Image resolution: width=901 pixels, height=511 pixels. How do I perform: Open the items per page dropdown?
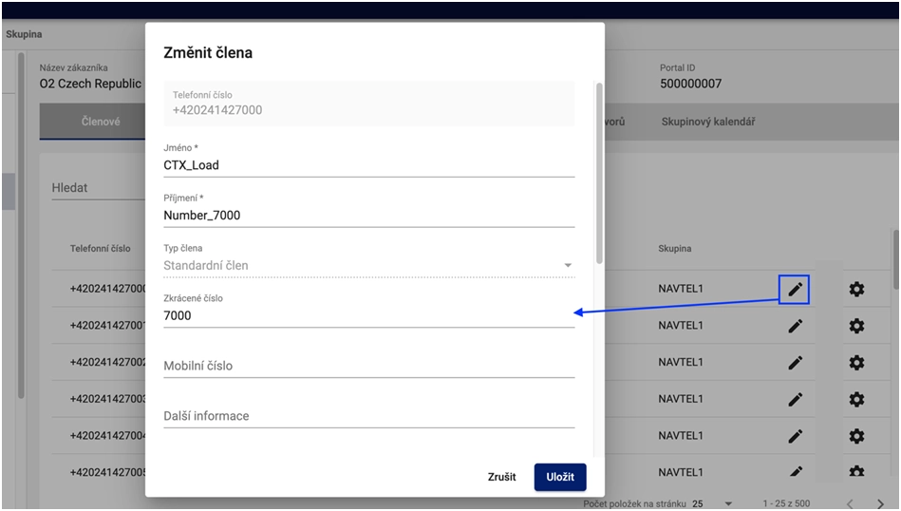(x=712, y=503)
